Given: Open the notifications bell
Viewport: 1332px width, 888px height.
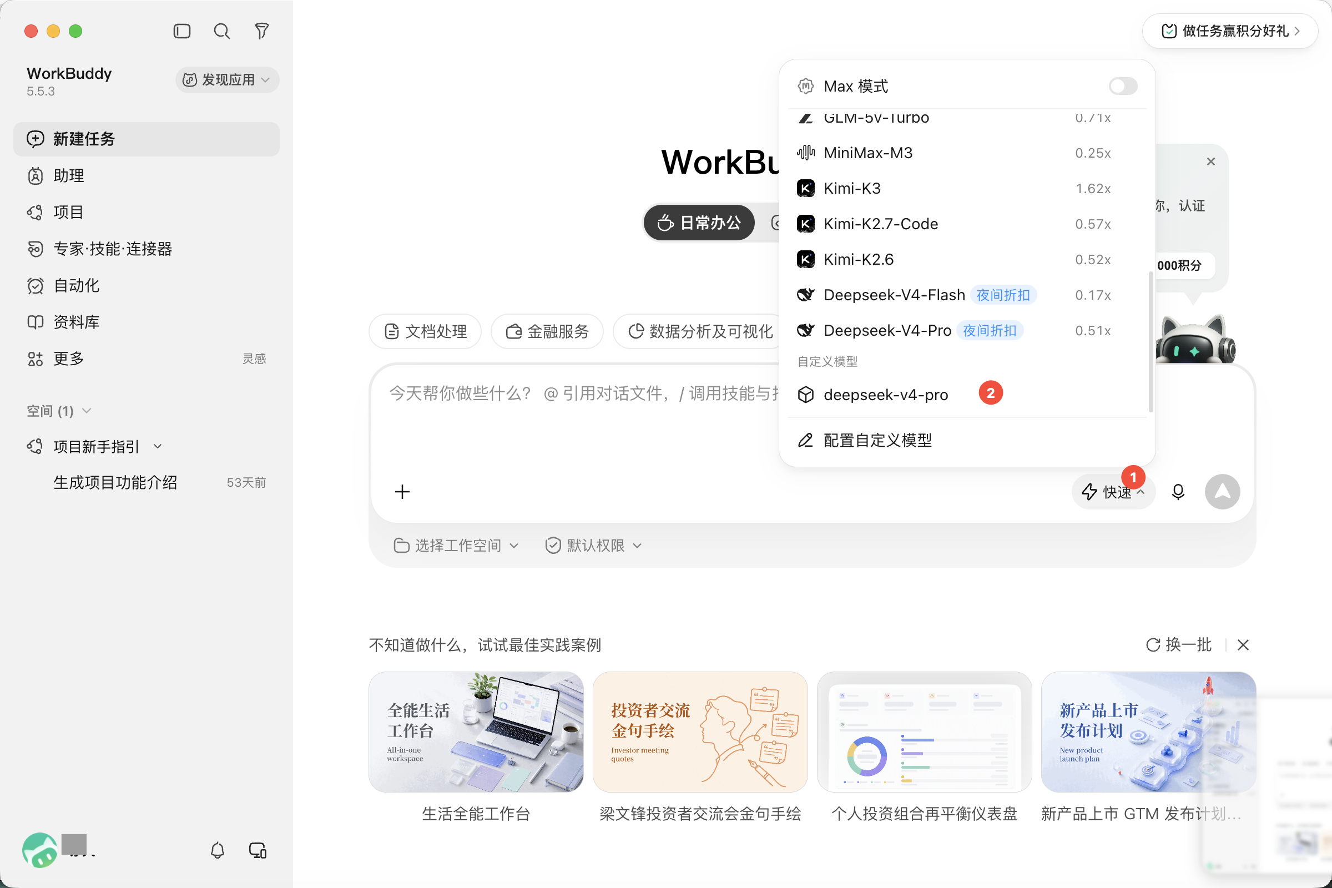Looking at the screenshot, I should point(218,850).
